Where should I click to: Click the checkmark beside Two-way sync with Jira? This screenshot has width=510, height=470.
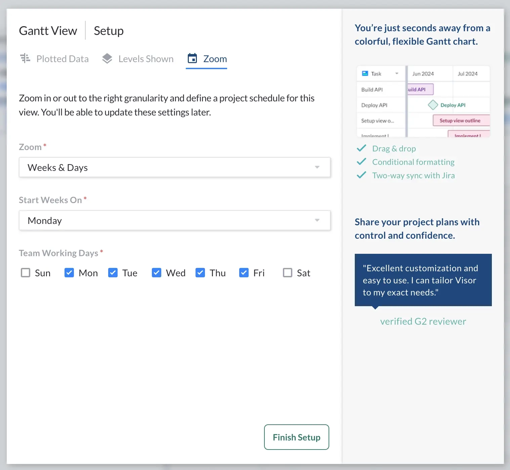point(362,175)
